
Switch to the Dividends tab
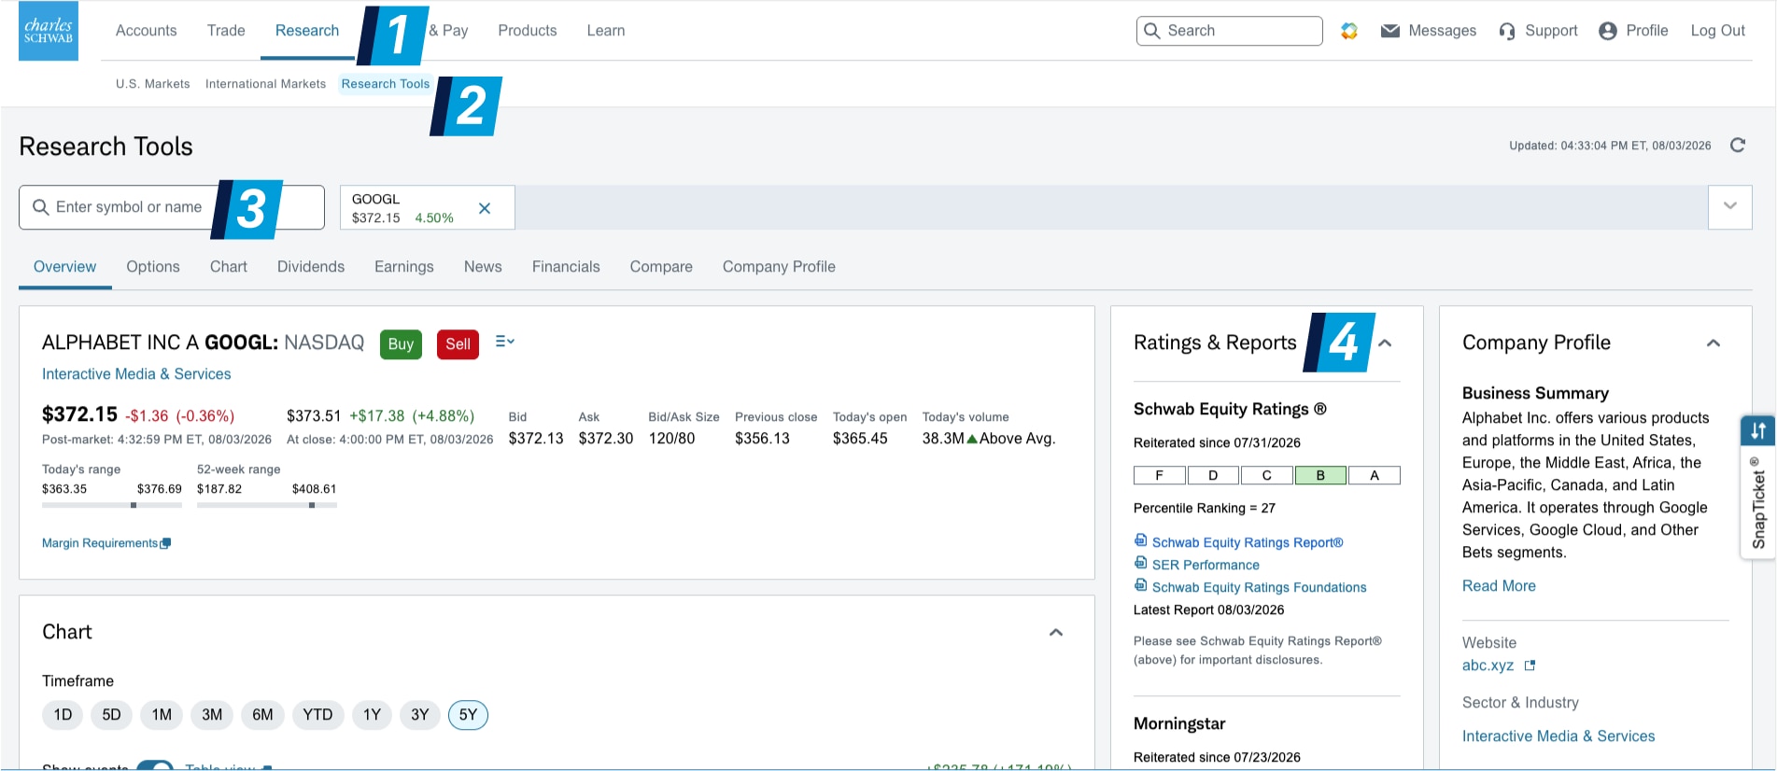pyautogui.click(x=311, y=267)
